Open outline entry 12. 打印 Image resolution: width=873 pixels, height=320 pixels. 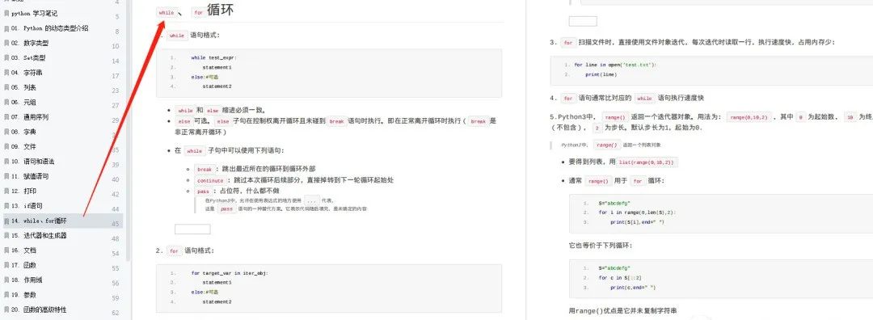[23, 191]
